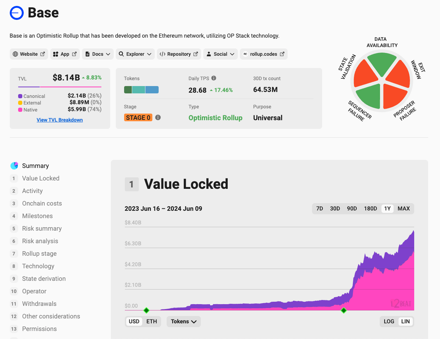Click the STAGE 0 badge
The height and width of the screenshot is (339, 440).
138,117
